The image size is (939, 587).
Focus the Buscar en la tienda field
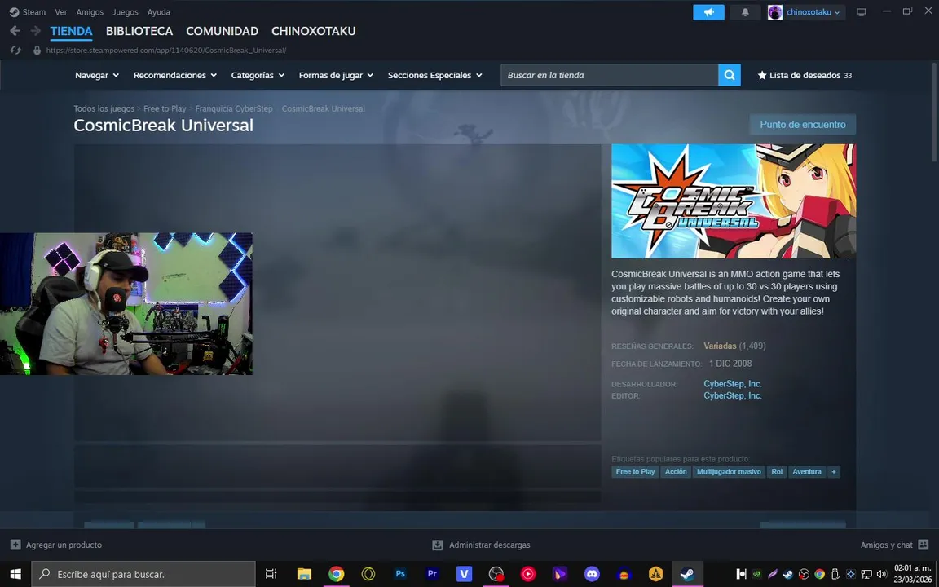pos(610,75)
